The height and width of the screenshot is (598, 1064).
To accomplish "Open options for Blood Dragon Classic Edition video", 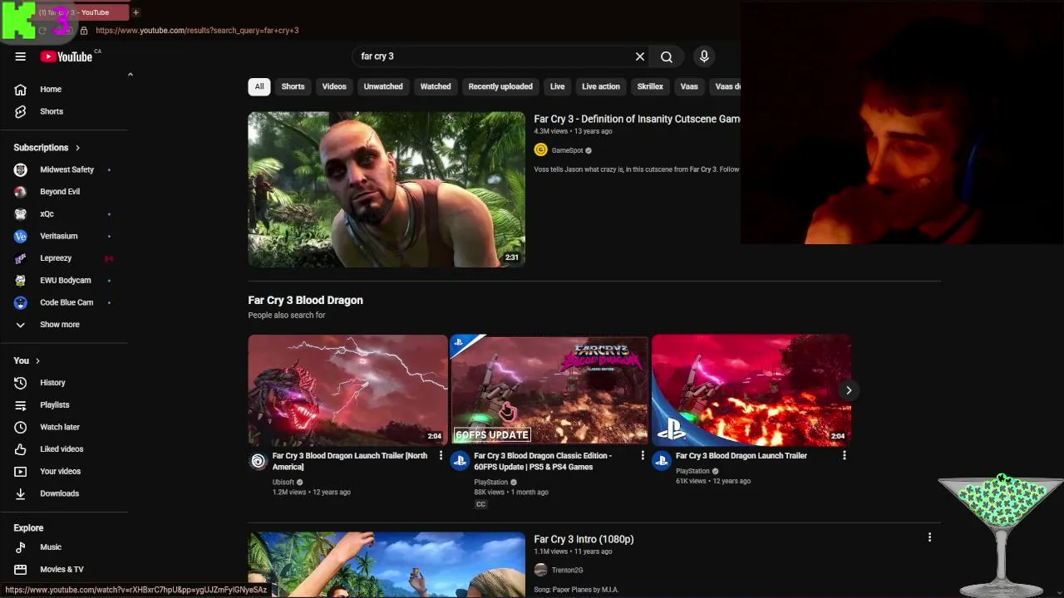I will pyautogui.click(x=643, y=455).
